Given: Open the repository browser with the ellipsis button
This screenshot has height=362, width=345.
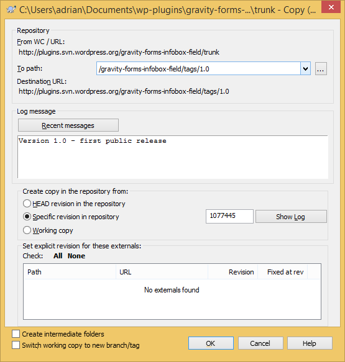Looking at the screenshot, I should (321, 69).
